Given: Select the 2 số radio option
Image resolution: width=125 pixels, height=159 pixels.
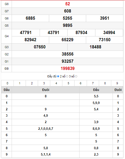Looking at the screenshot, I should [67, 76].
